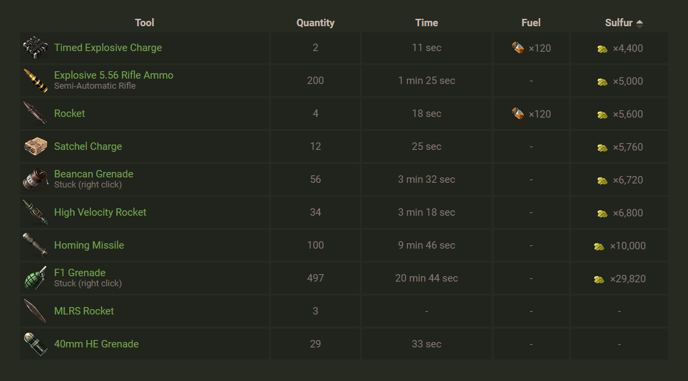Sort table by Time column header
This screenshot has width=688, height=381.
point(426,23)
